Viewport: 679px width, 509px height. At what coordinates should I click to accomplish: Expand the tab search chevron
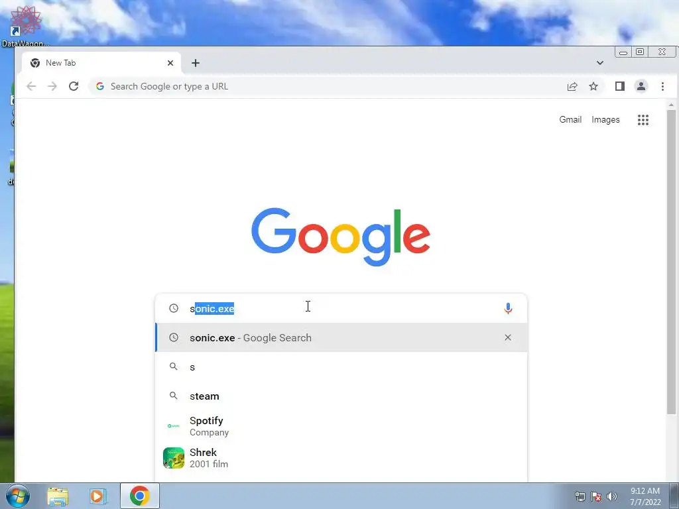click(x=599, y=63)
